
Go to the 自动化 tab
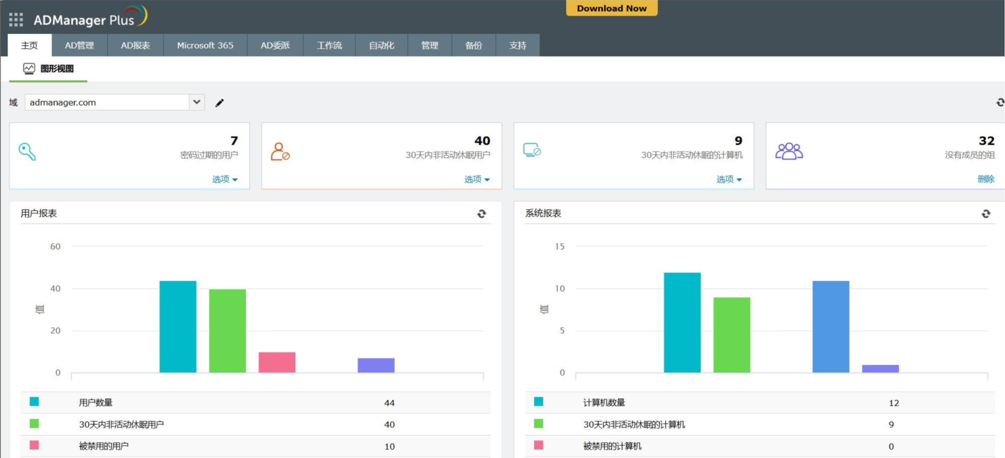381,45
